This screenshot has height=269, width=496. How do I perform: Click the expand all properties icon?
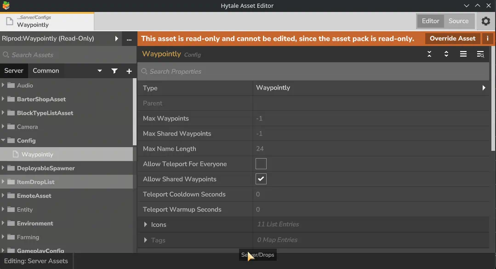(x=446, y=54)
